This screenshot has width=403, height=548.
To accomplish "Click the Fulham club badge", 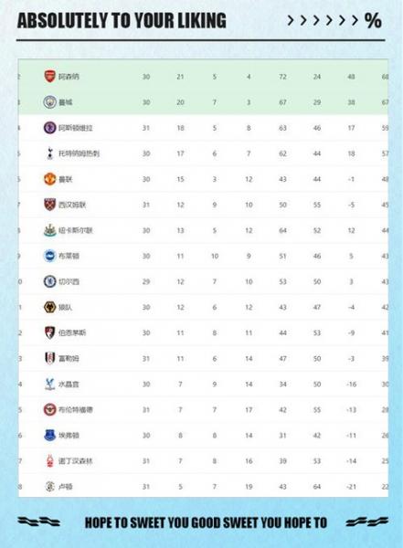I will (49, 358).
